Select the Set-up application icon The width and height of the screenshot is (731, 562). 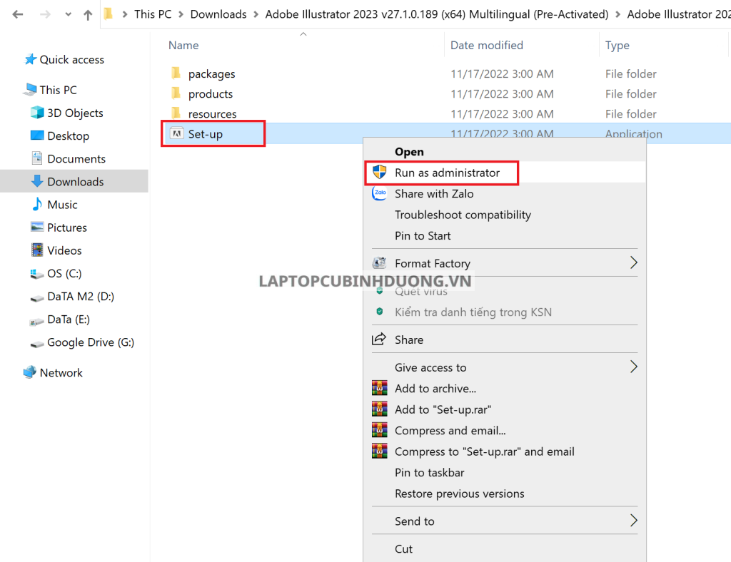pyautogui.click(x=177, y=133)
